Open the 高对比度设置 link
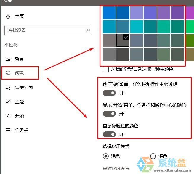Viewport: 194px width, 174px height. click(116, 168)
